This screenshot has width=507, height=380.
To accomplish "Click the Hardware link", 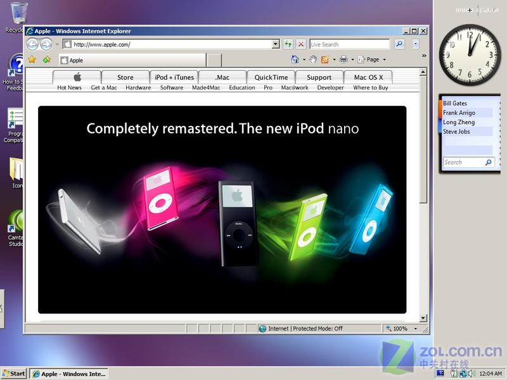I will 138,87.
